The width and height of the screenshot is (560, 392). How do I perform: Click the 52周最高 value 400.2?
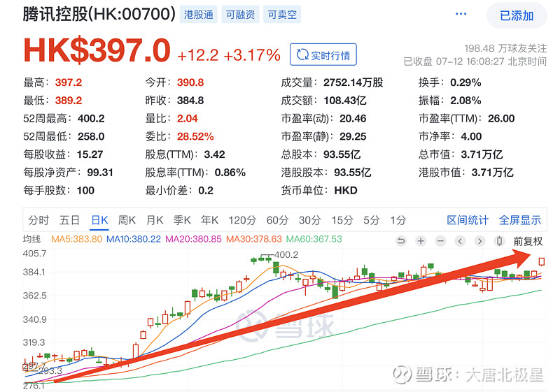(92, 119)
